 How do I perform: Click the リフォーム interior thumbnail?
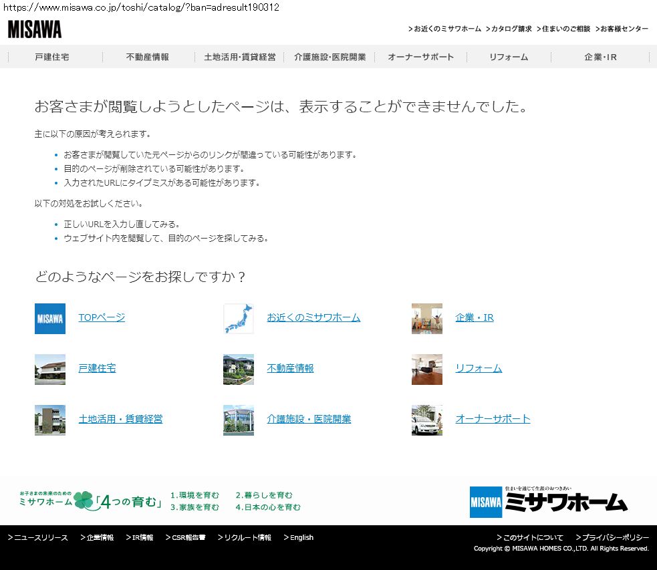coord(427,370)
